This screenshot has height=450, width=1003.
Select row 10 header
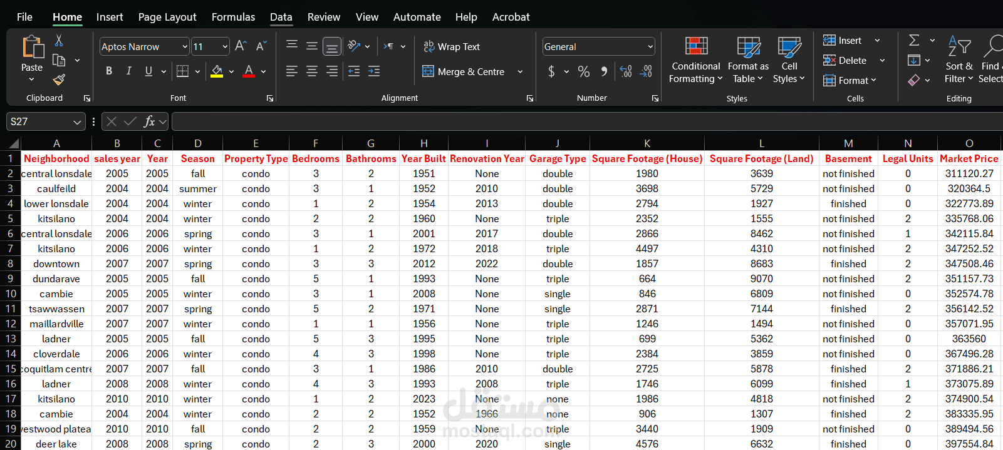pyautogui.click(x=11, y=294)
